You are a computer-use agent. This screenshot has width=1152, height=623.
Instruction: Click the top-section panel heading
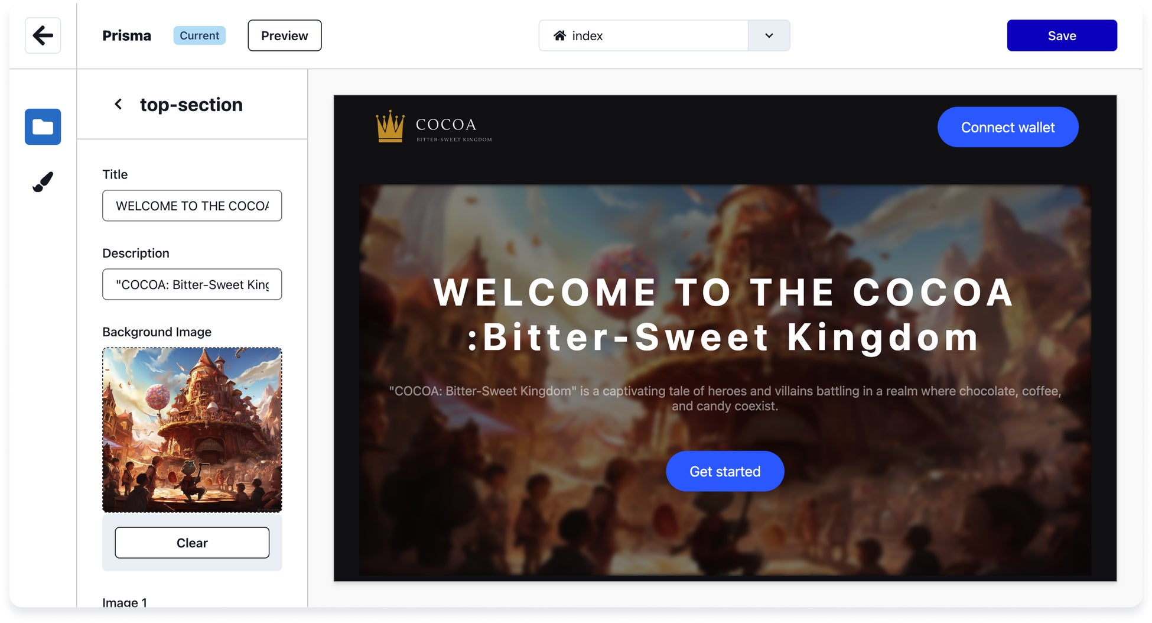(x=191, y=104)
